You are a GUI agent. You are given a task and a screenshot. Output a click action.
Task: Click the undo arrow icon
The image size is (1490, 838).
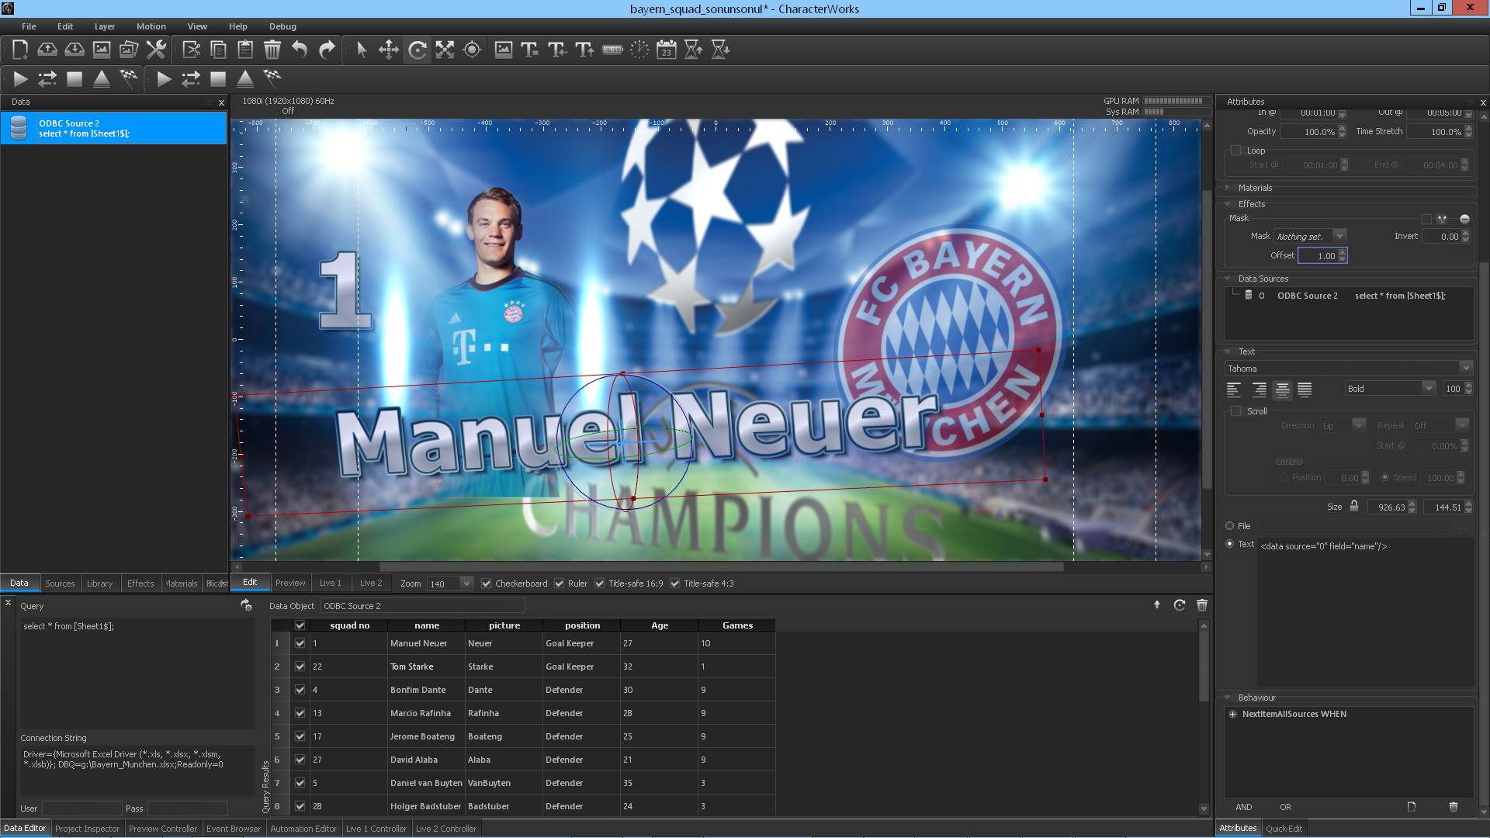[300, 50]
